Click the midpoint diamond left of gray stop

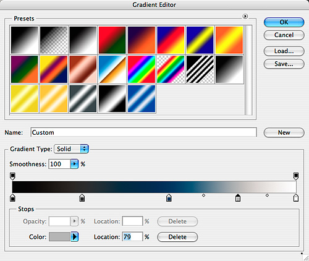(203, 195)
